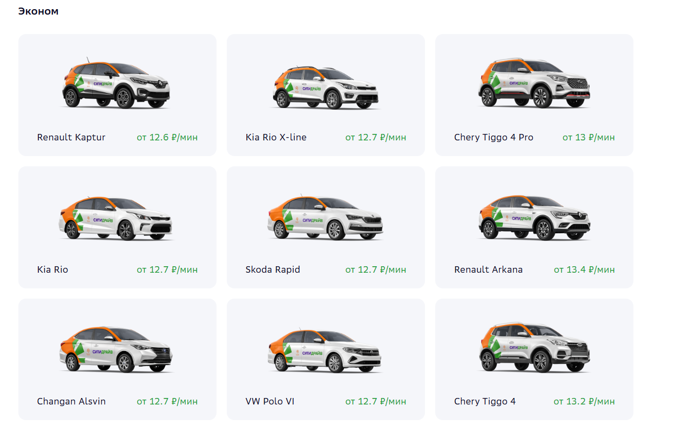This screenshot has width=675, height=432.
Task: Click the Renault Arkana 13.4 ₽/мин price
Action: click(x=584, y=269)
